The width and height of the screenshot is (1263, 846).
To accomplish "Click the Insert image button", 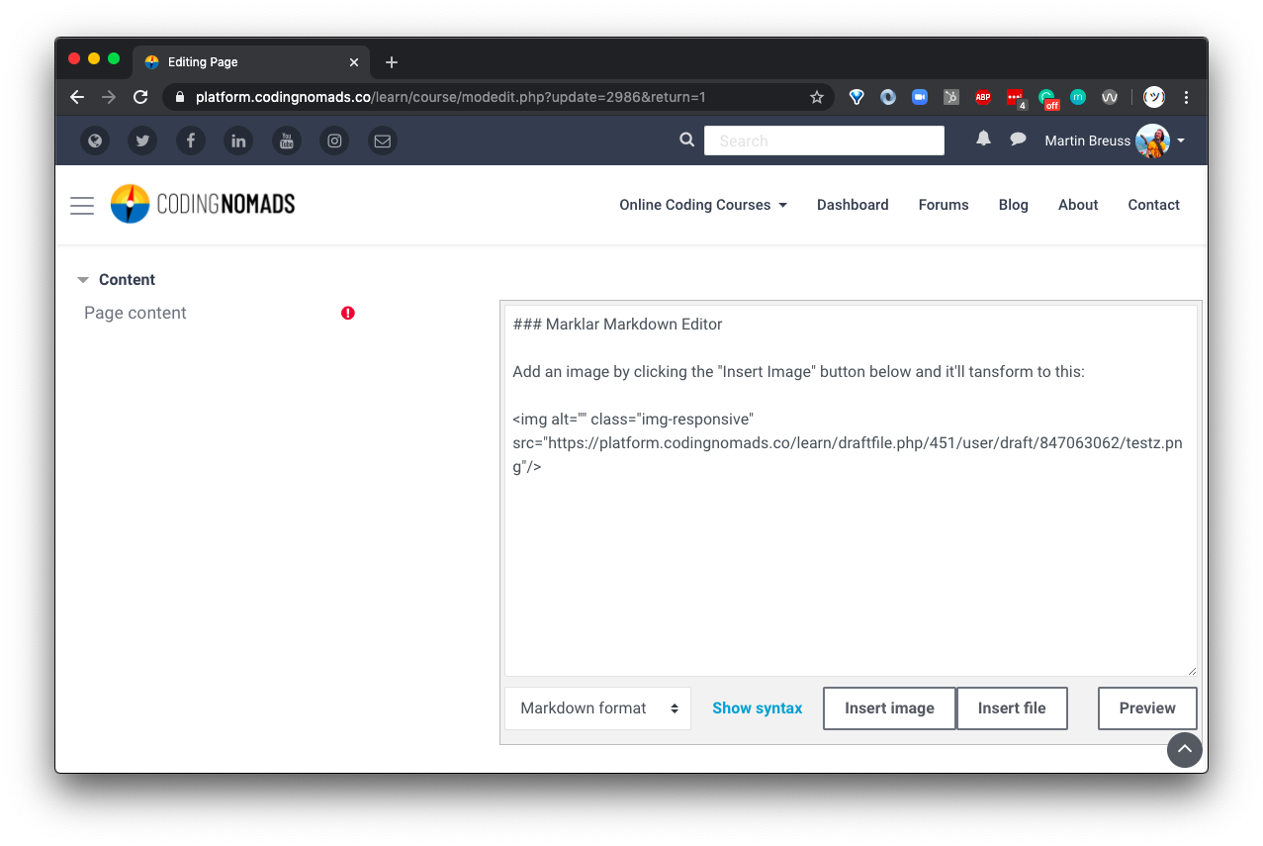I will tap(888, 707).
